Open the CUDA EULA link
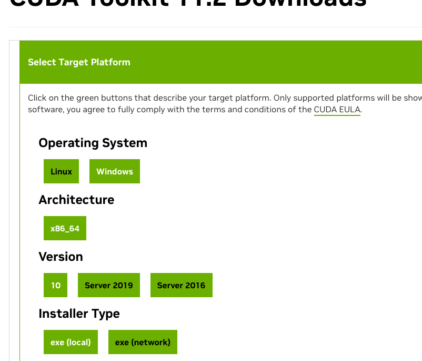 click(x=337, y=110)
